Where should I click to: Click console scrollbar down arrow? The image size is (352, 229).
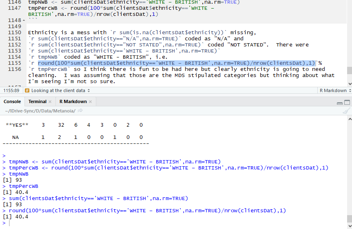coord(350,226)
